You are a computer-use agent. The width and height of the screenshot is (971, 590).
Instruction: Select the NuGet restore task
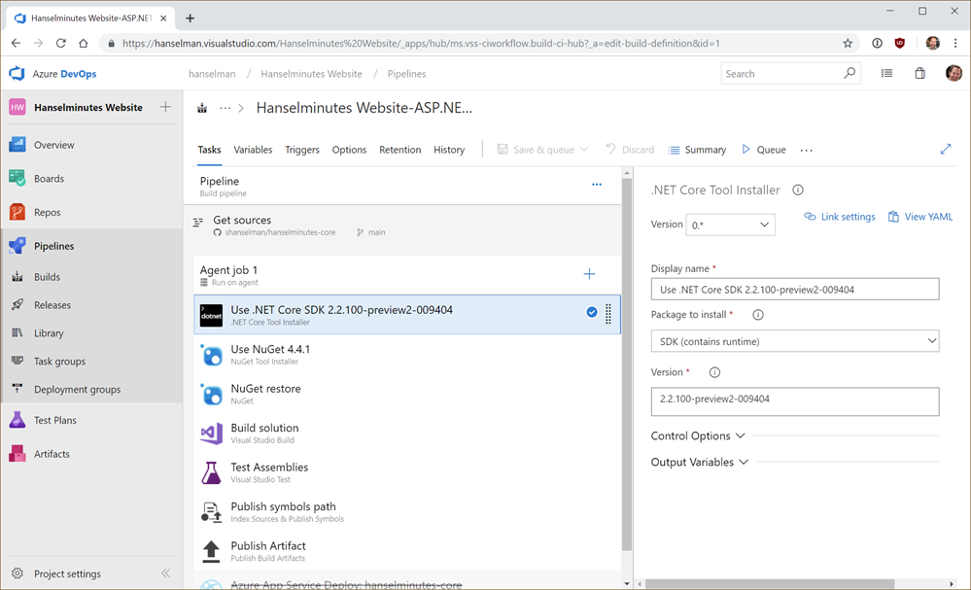(407, 394)
